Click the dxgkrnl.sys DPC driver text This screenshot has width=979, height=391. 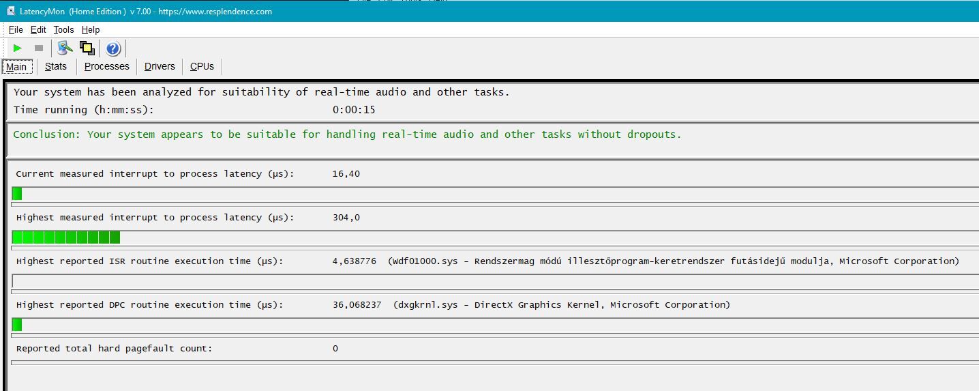tap(562, 305)
